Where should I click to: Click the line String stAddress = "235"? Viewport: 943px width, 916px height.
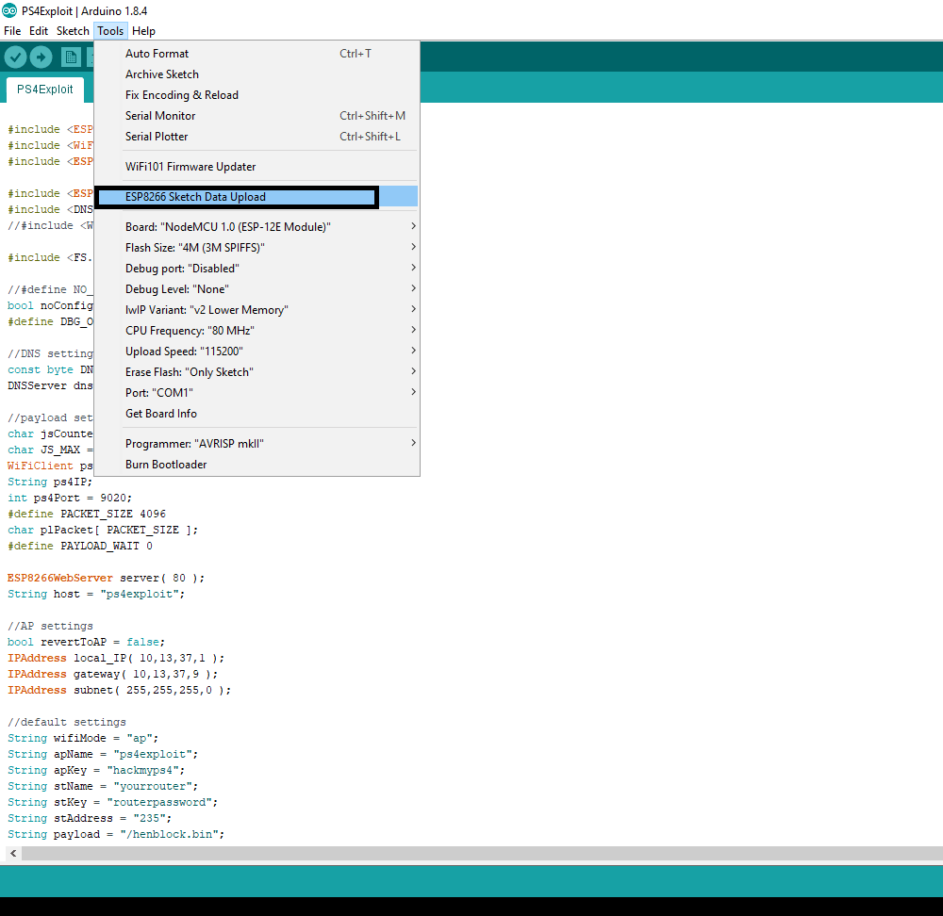(90, 818)
